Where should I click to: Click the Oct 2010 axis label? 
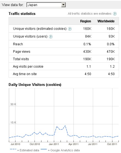tap(35, 144)
